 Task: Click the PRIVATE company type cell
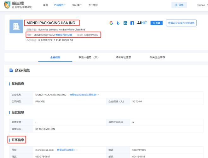(40, 102)
